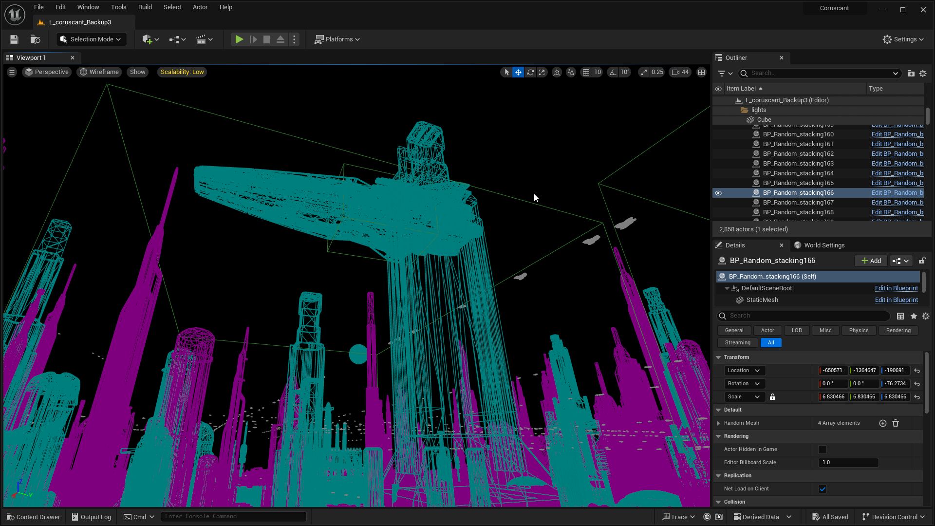Click the Skip frame playback button
Screen dimensions: 935x526
[253, 39]
